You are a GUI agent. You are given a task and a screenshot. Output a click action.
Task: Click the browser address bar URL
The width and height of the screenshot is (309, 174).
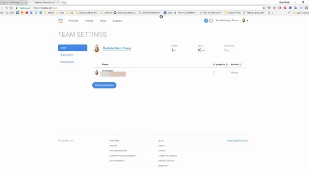tap(45, 8)
